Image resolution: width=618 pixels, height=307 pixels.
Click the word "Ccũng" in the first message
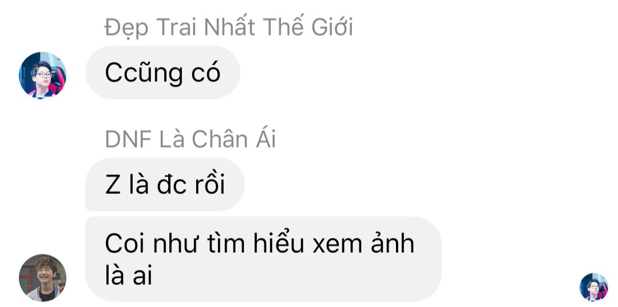pyautogui.click(x=144, y=73)
